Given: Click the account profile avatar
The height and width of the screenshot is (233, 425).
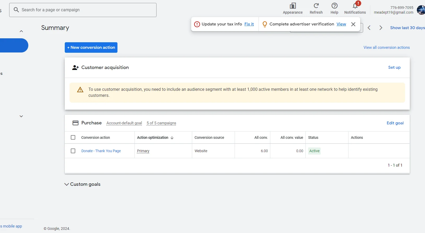Looking at the screenshot, I should pos(421,10).
